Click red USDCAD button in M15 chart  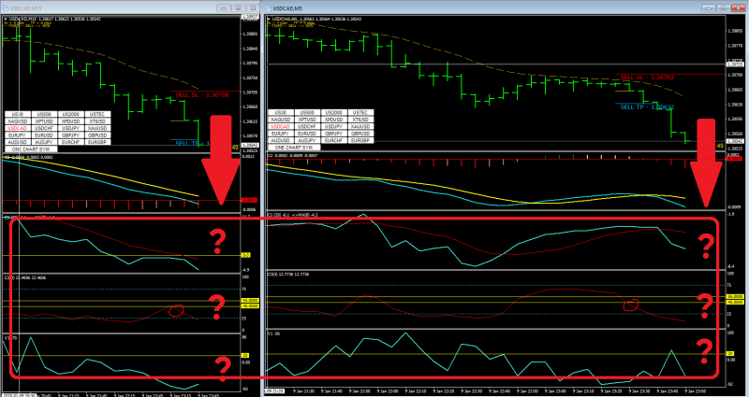pyautogui.click(x=18, y=128)
